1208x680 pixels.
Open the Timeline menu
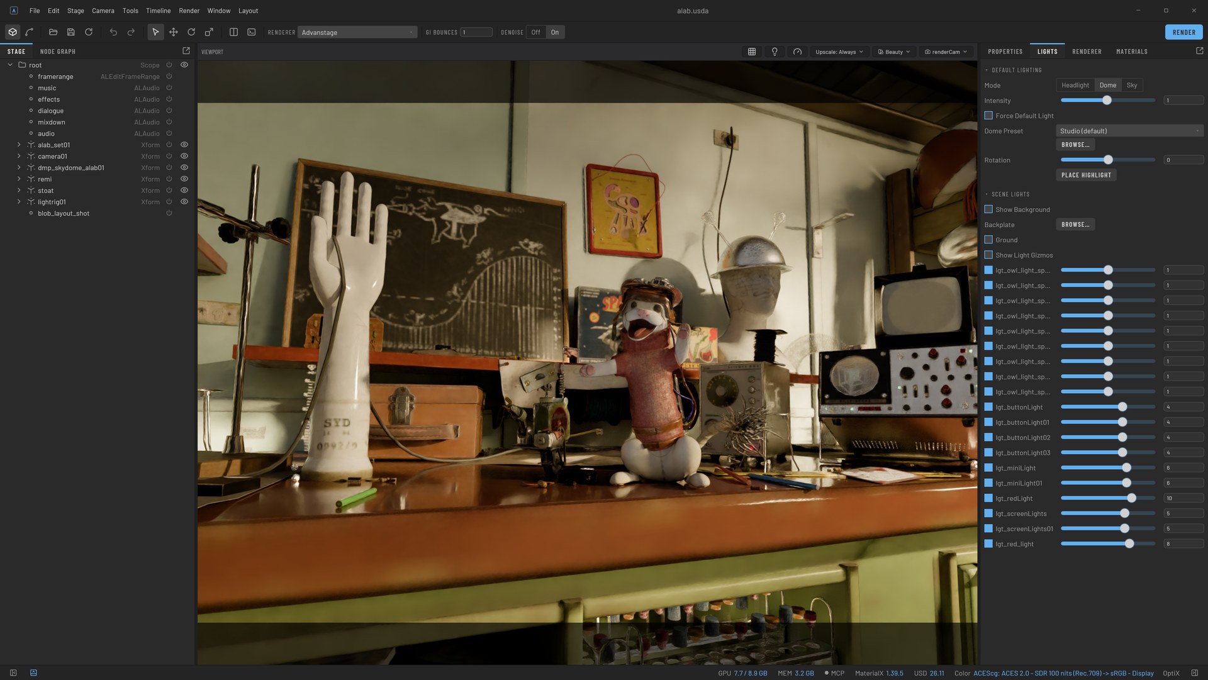pyautogui.click(x=158, y=11)
